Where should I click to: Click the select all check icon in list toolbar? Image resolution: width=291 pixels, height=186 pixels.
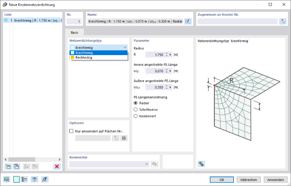tap(27, 166)
